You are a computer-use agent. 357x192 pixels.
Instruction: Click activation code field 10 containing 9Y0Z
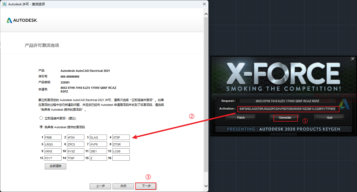(x=76, y=151)
